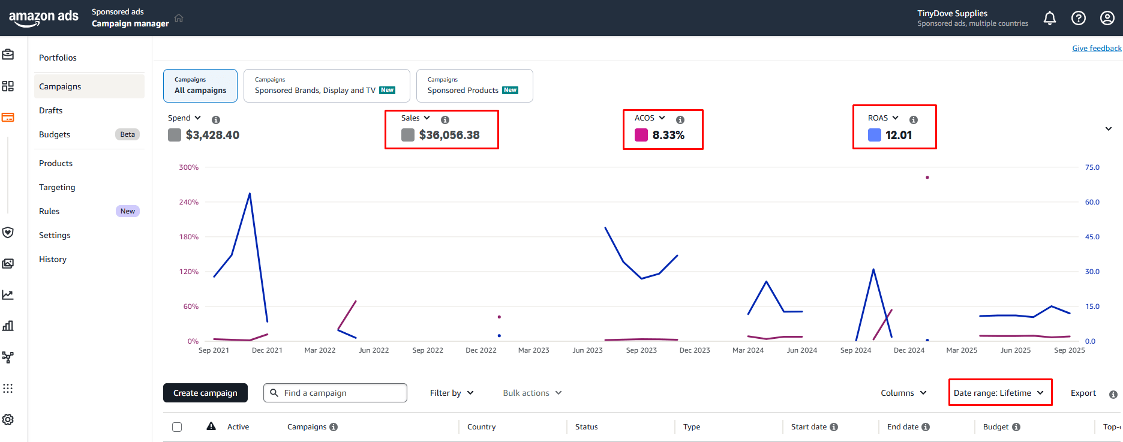
Task: Open the shield icon in the left sidebar
Action: [x=8, y=232]
